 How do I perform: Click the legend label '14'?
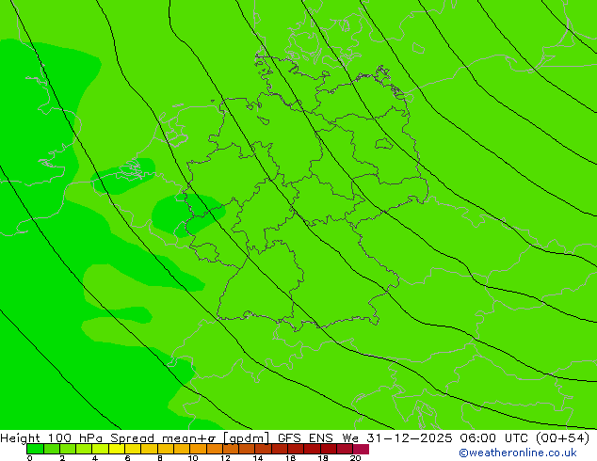(258, 458)
